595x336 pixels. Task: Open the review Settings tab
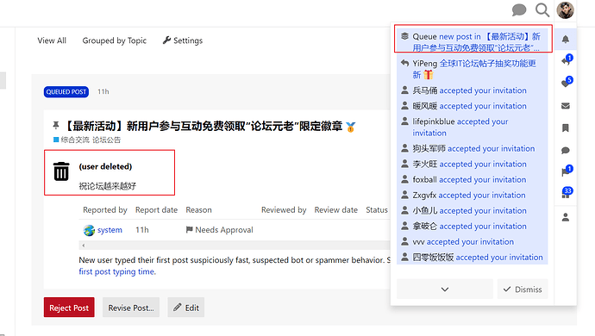pos(183,40)
